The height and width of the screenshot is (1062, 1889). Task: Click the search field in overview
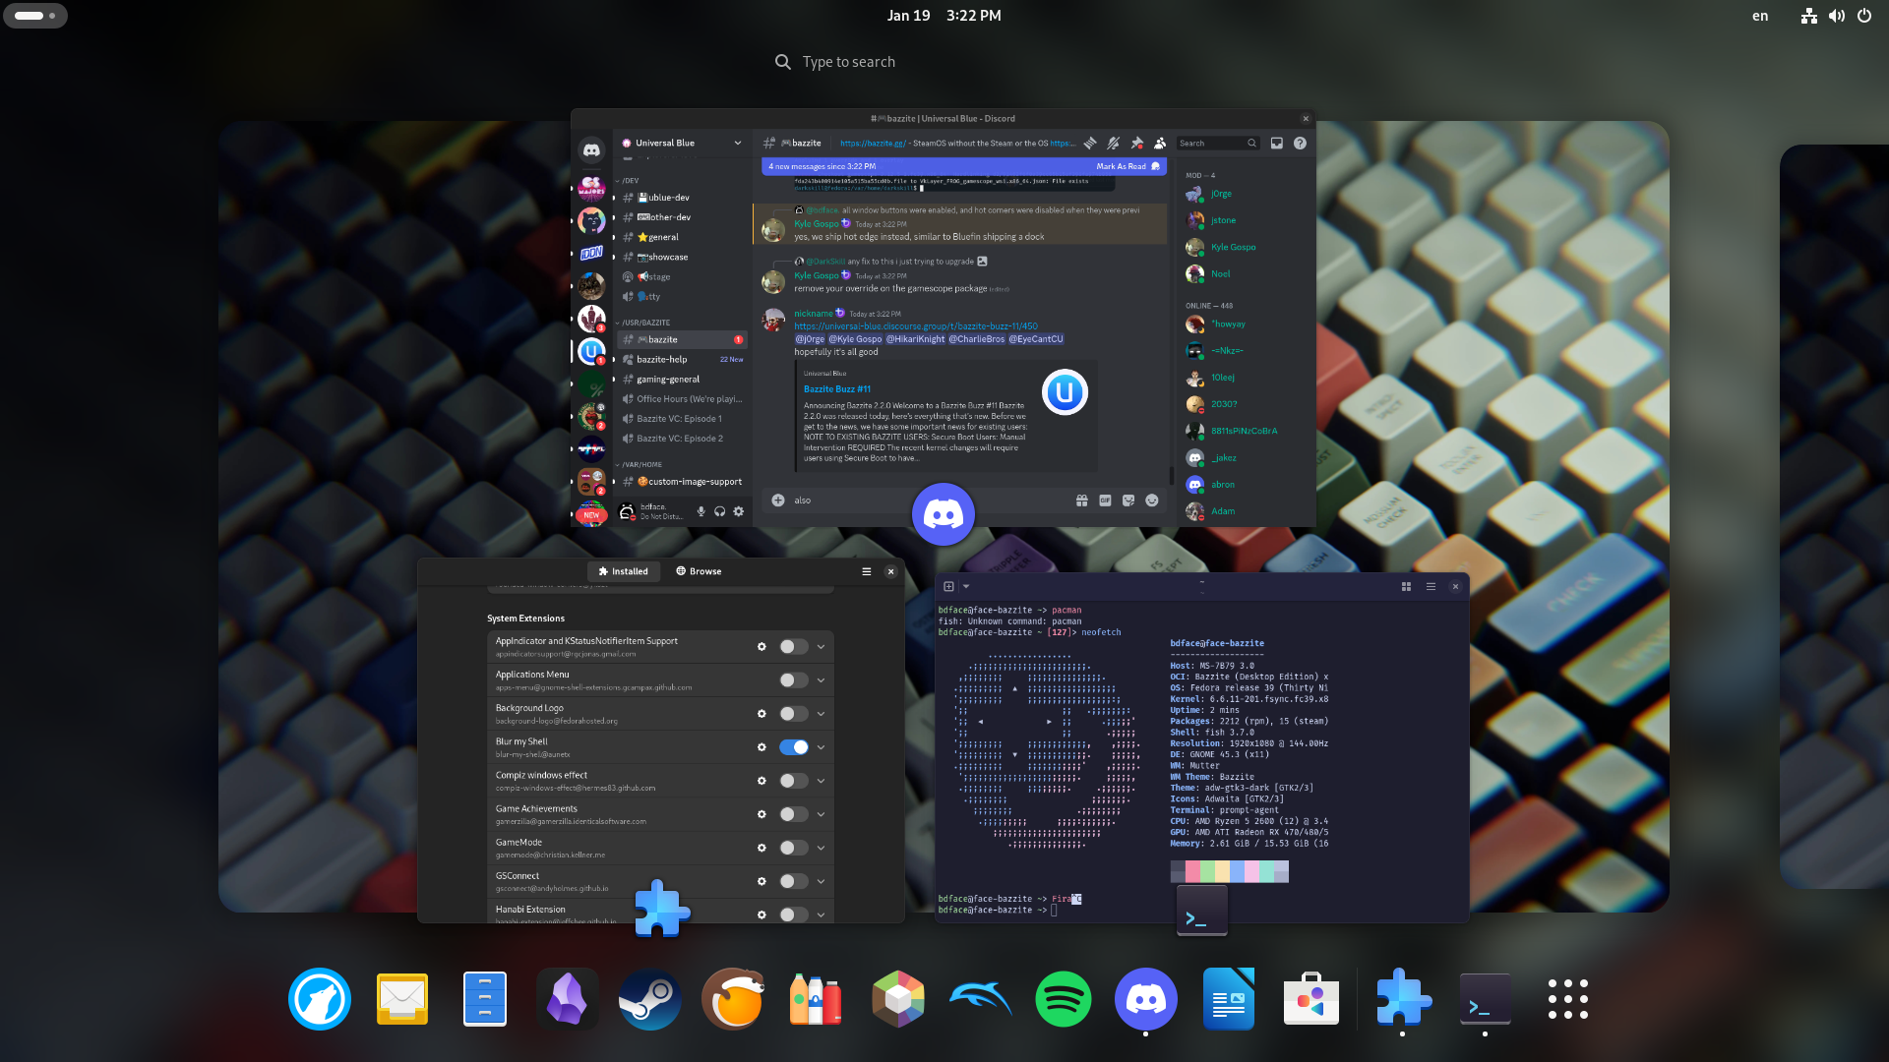pos(848,62)
